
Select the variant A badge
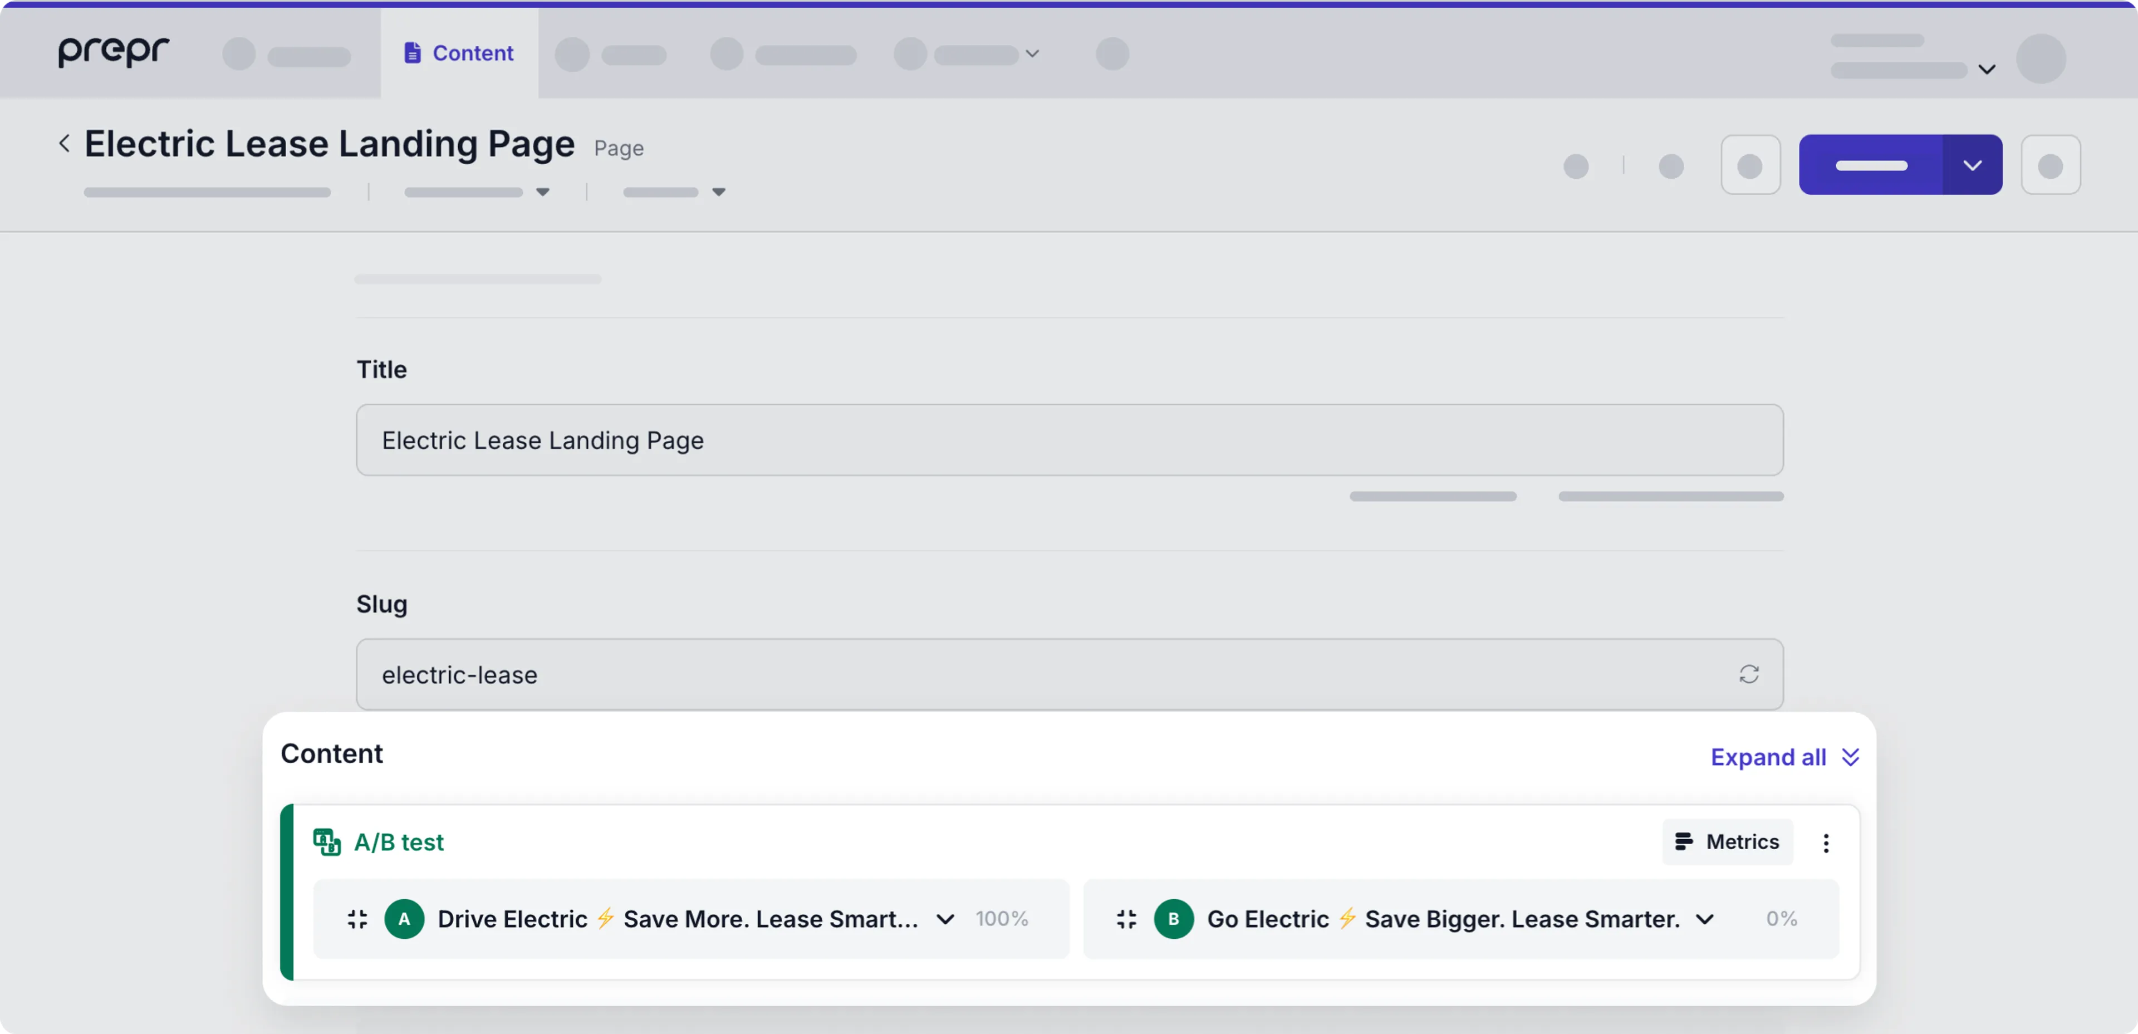(404, 919)
